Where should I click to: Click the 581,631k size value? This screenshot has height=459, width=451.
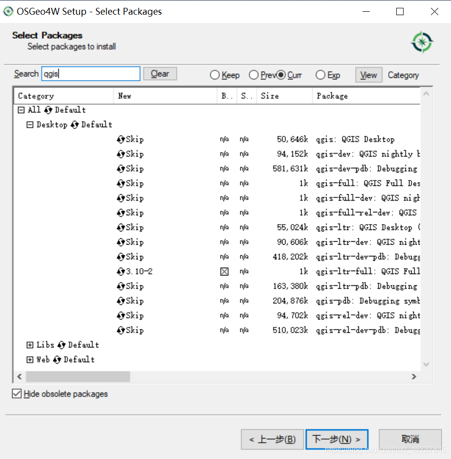[x=290, y=169]
